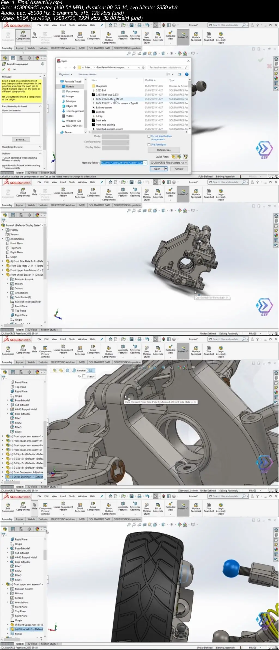Refresh the folder listing in the Open dialog
Image resolution: width=279 pixels, height=650 pixels.
(x=144, y=67)
